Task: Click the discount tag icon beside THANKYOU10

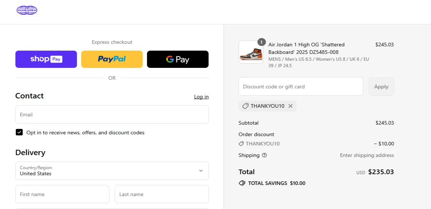Action: (x=245, y=106)
